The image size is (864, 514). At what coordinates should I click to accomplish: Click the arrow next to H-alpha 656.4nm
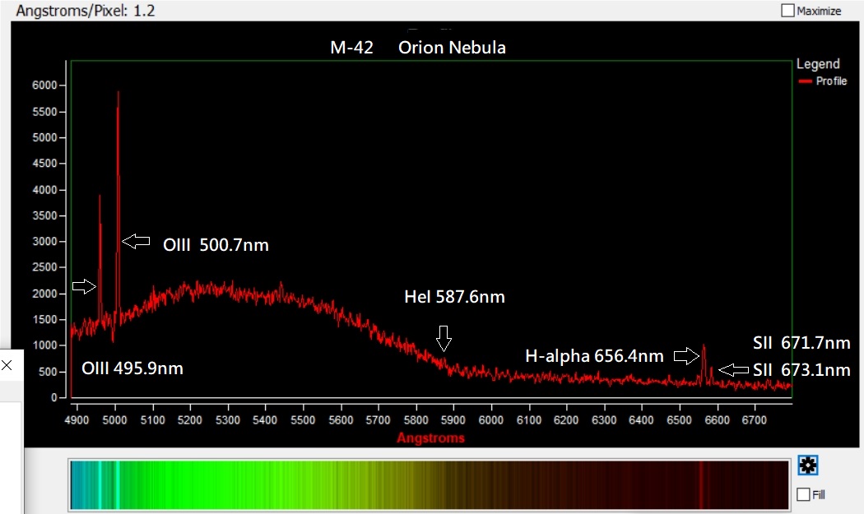point(686,356)
